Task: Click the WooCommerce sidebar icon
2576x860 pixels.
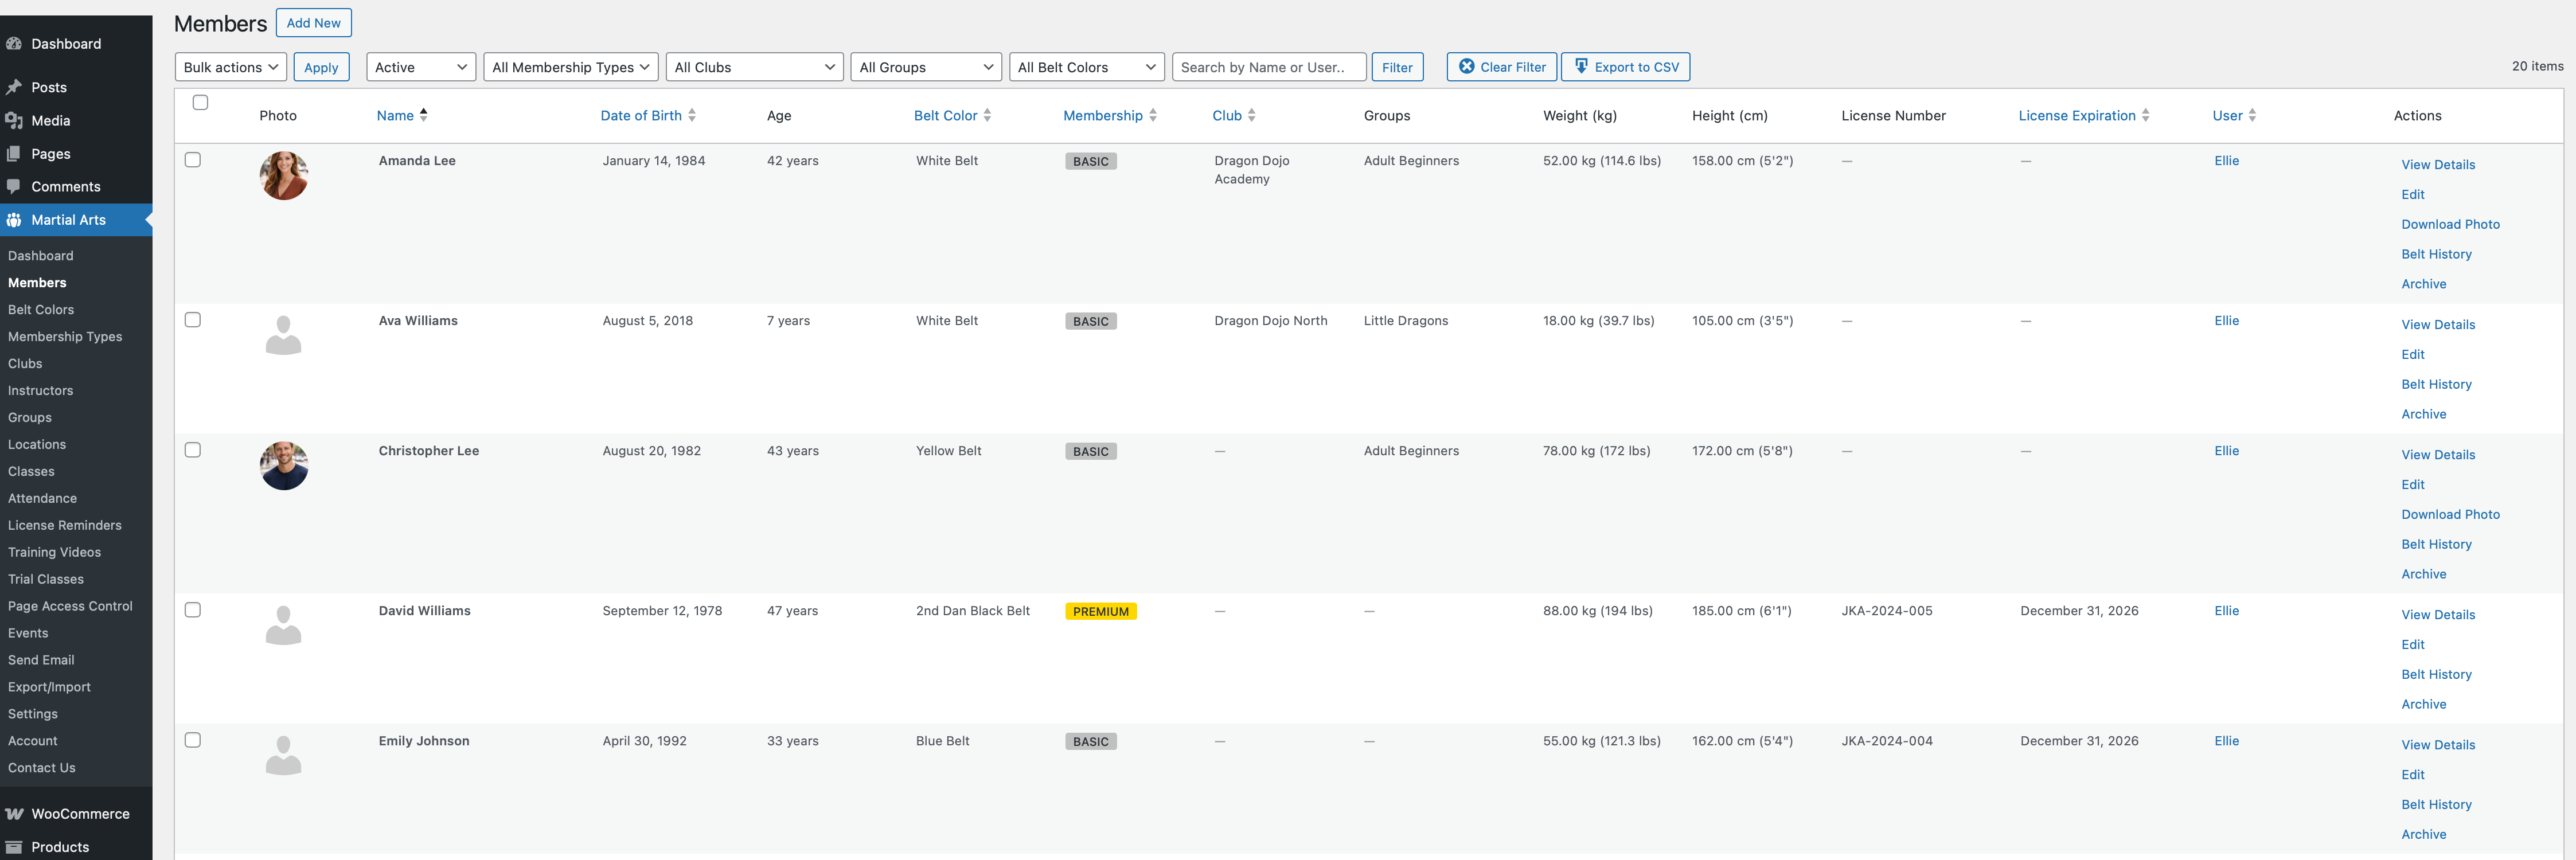Action: pos(15,813)
